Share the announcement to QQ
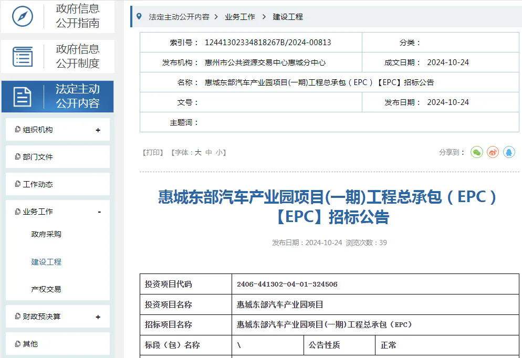 (509, 152)
